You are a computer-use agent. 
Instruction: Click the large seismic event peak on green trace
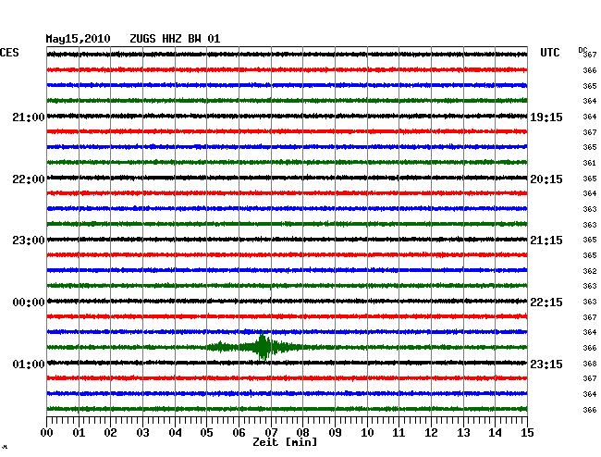click(x=263, y=347)
